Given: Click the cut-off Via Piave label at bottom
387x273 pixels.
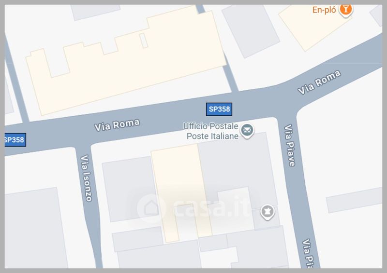Looking at the screenshot, I should click(308, 253).
